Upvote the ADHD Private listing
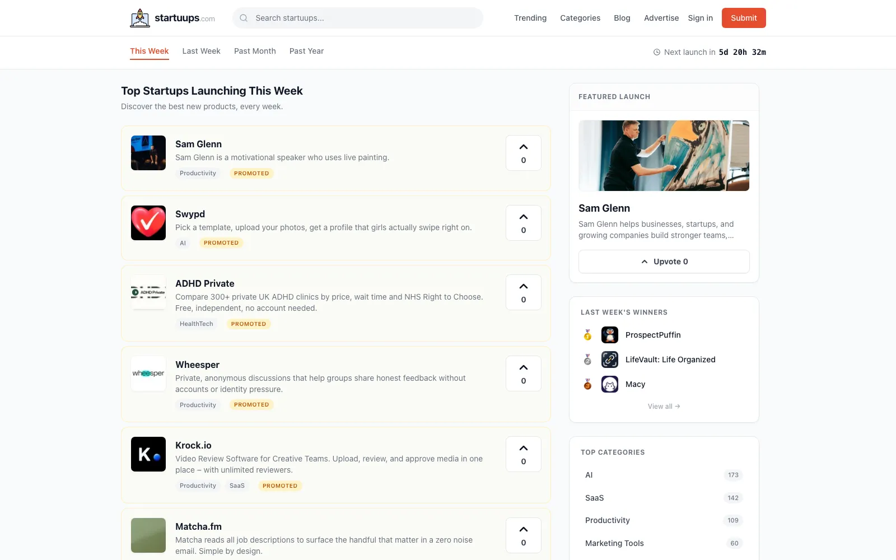896x560 pixels. 524,292
